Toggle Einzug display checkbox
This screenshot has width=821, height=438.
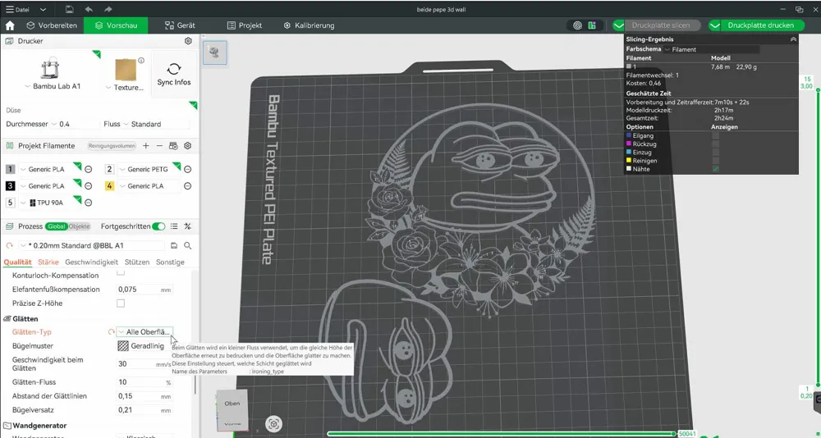715,153
